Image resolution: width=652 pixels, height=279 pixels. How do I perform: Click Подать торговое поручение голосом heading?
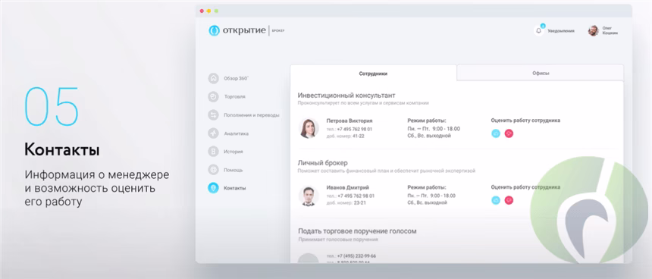pyautogui.click(x=357, y=231)
